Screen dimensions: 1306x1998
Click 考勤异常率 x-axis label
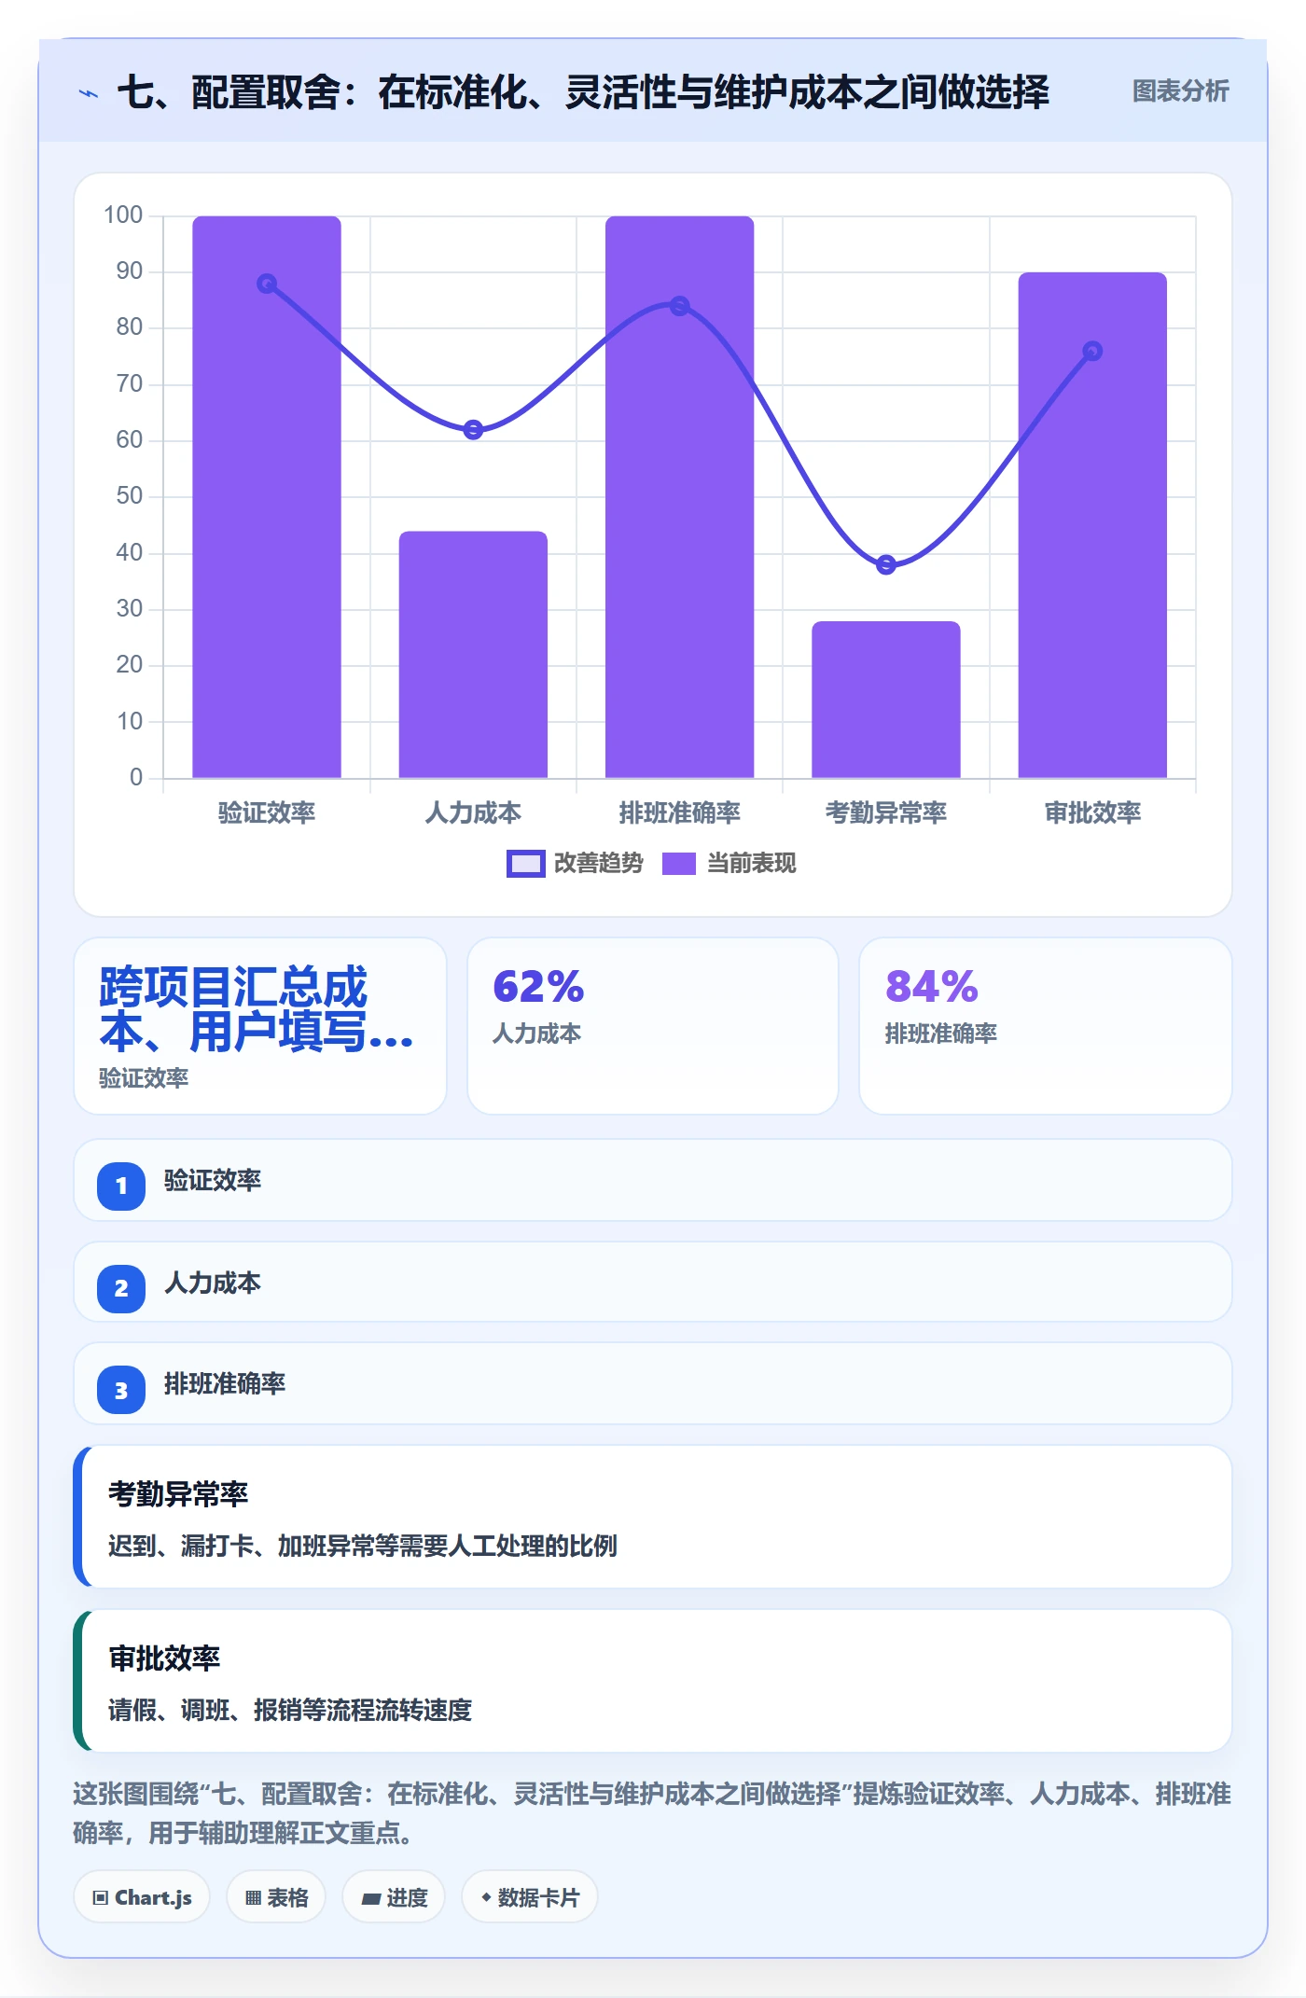[x=885, y=812]
